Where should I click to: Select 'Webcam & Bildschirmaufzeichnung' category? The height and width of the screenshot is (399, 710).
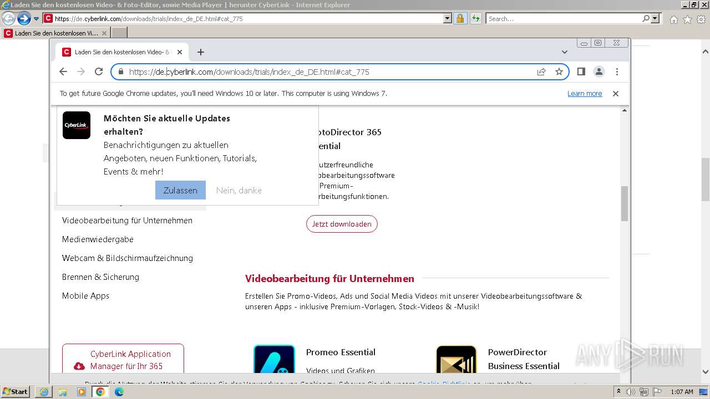(128, 258)
